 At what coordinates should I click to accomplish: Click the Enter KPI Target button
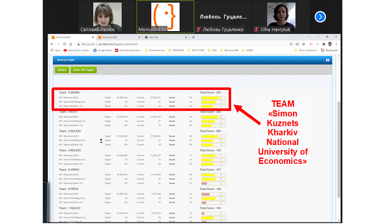click(x=83, y=70)
